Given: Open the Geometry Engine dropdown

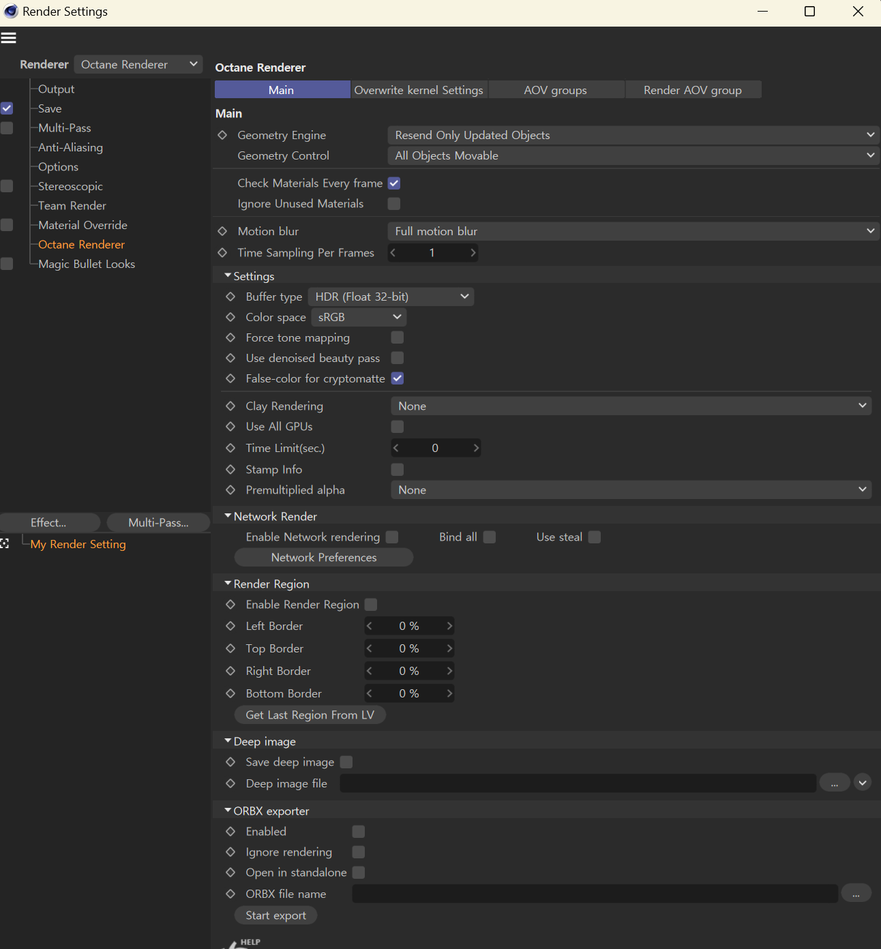Looking at the screenshot, I should pyautogui.click(x=633, y=135).
